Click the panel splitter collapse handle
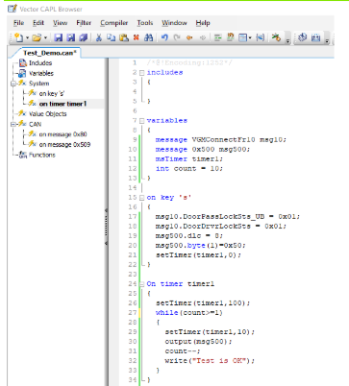 [106, 227]
